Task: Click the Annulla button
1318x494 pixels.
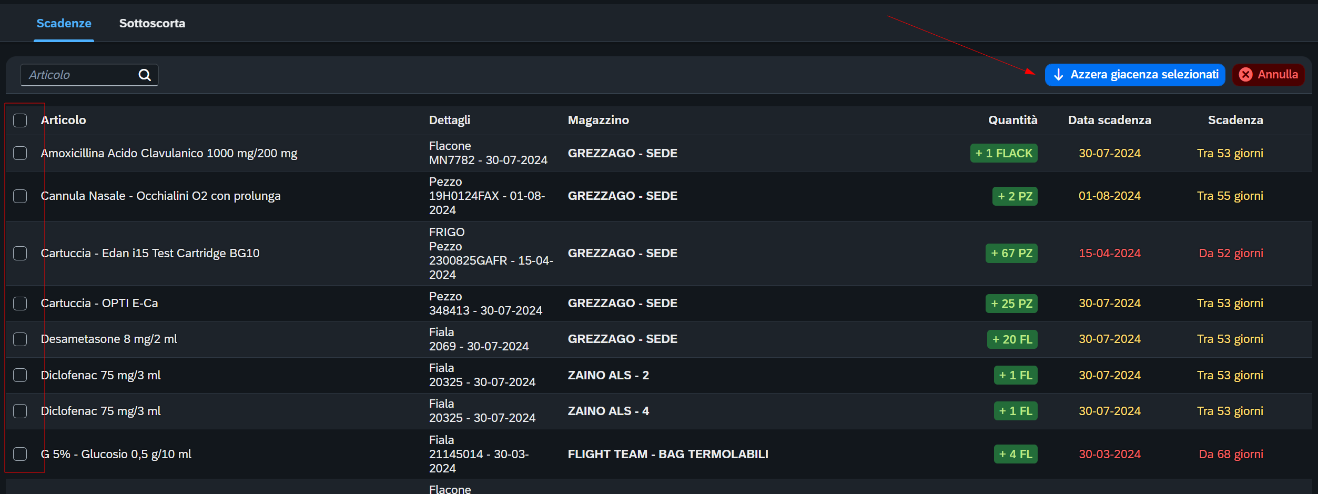Action: tap(1269, 75)
